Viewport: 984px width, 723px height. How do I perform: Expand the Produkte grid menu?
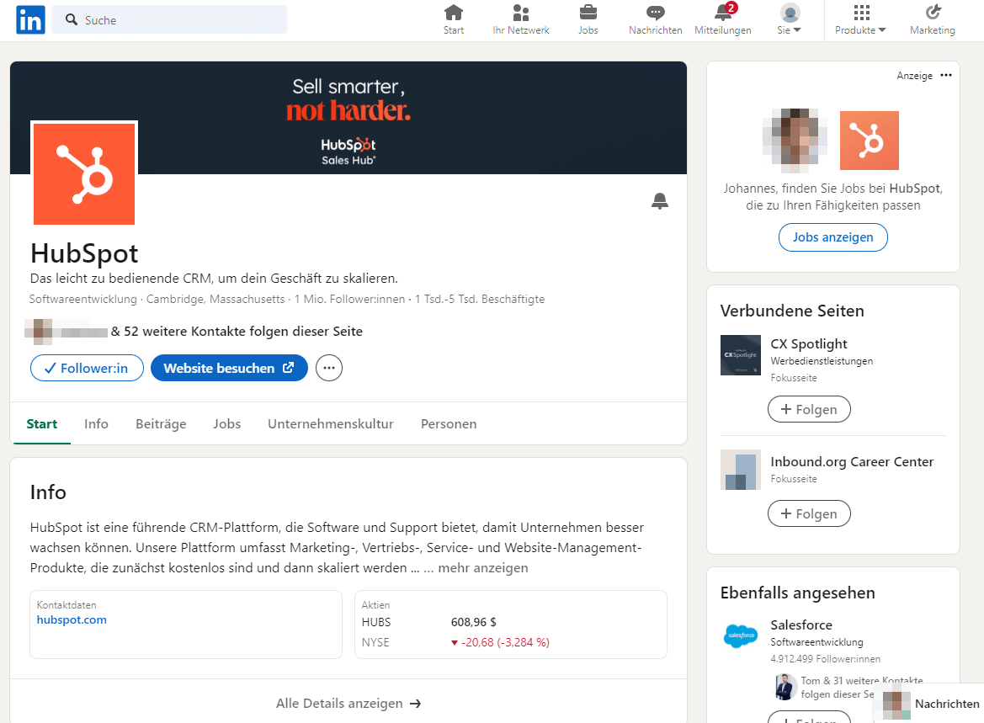pos(860,20)
